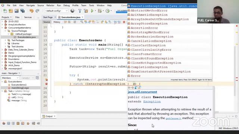This screenshot has width=239, height=134.
Task: Click the Build Project hammer icon
Action: (80, 11)
